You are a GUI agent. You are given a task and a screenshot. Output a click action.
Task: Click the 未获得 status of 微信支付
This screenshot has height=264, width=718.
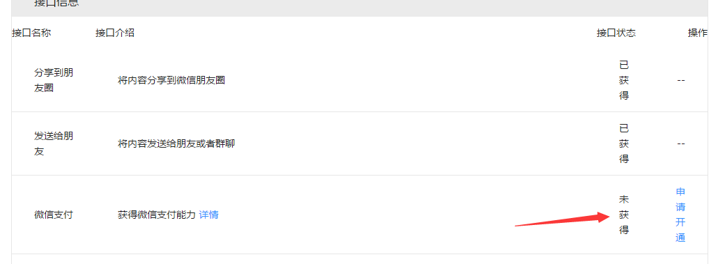coord(624,215)
